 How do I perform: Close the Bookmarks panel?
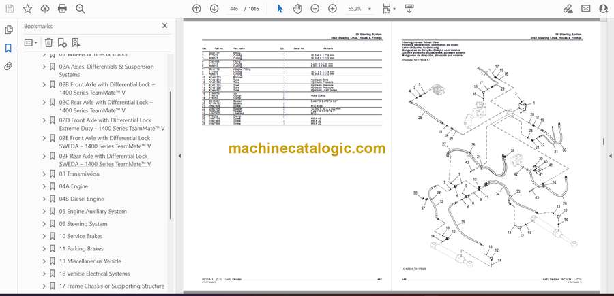[x=164, y=26]
